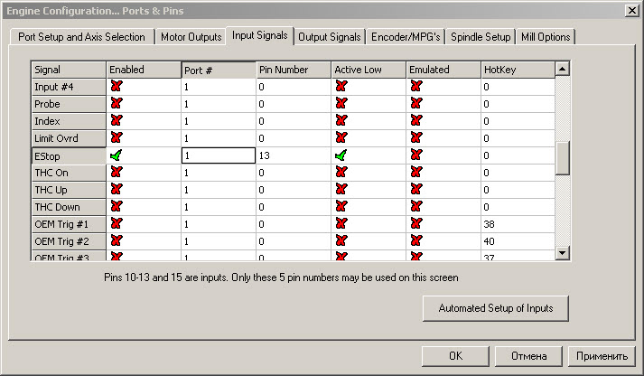Click the signal list scroll down arrow
The height and width of the screenshot is (376, 644).
[563, 253]
